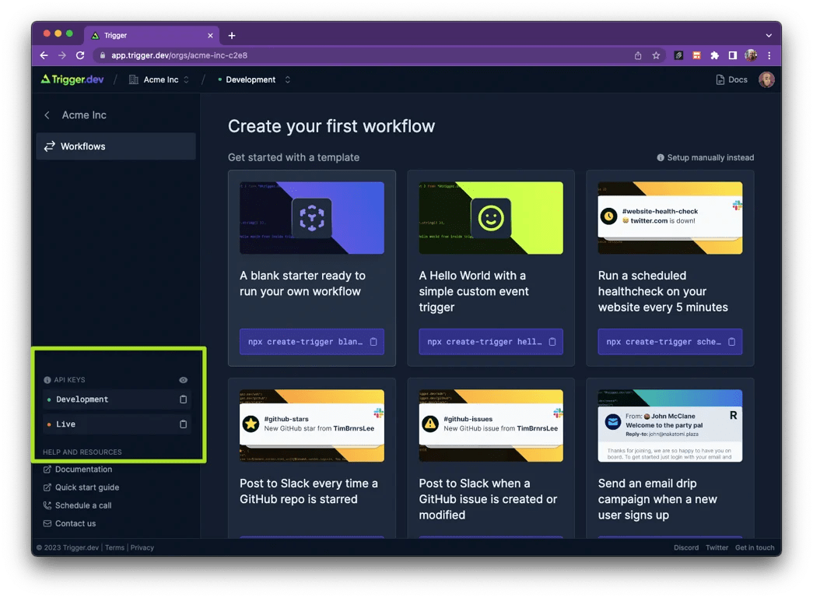This screenshot has height=598, width=813.
Task: Click the browser address bar URL
Action: click(180, 55)
